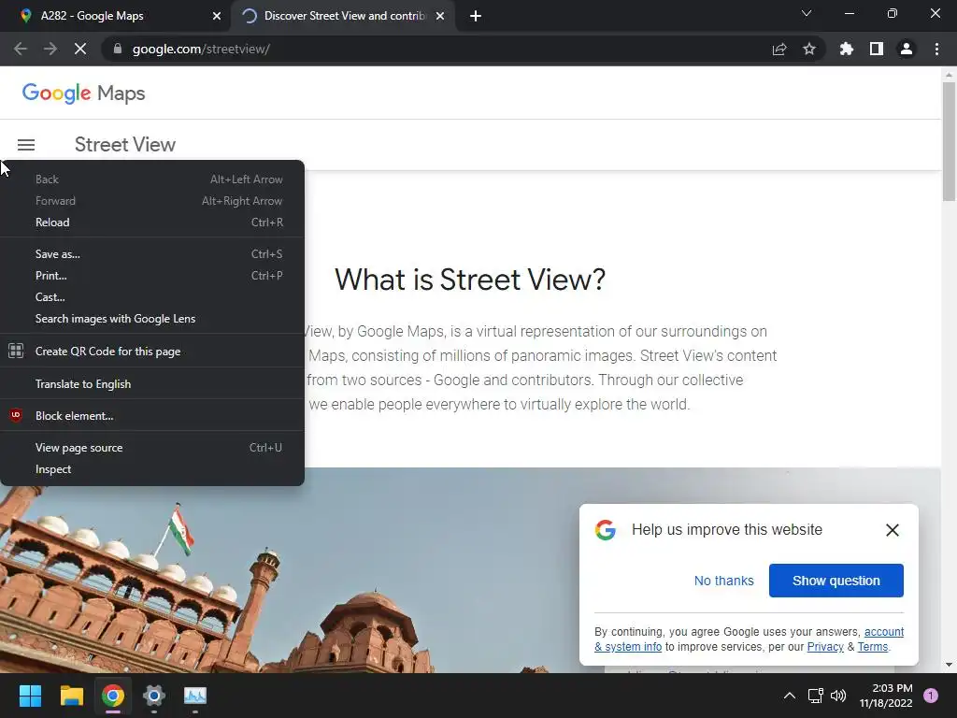Viewport: 957px width, 718px height.
Task: Open the Extensions puzzle icon
Action: click(x=847, y=49)
